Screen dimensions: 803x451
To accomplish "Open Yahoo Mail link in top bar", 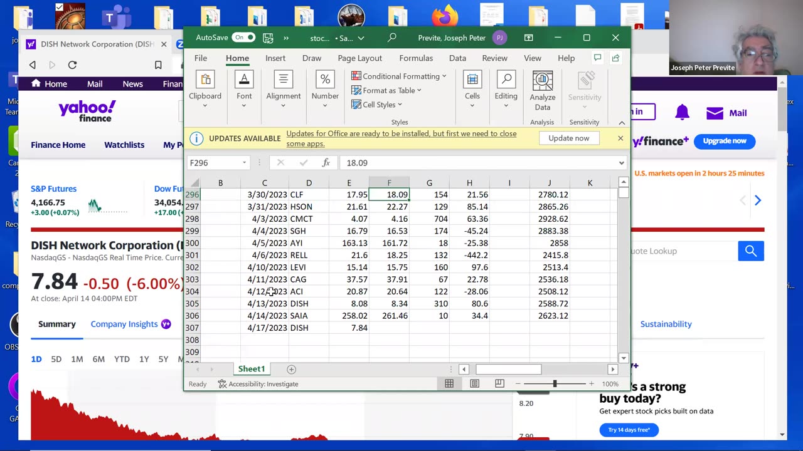I will coord(95,84).
